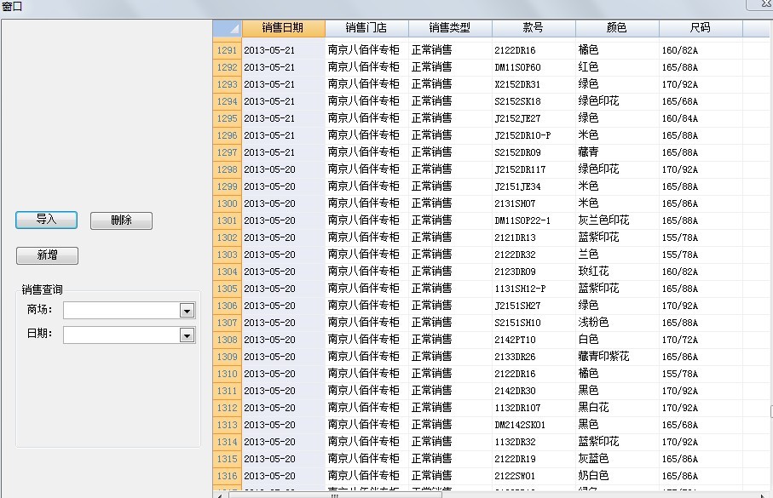Click the 款号 column header
The height and width of the screenshot is (498, 773).
click(534, 28)
